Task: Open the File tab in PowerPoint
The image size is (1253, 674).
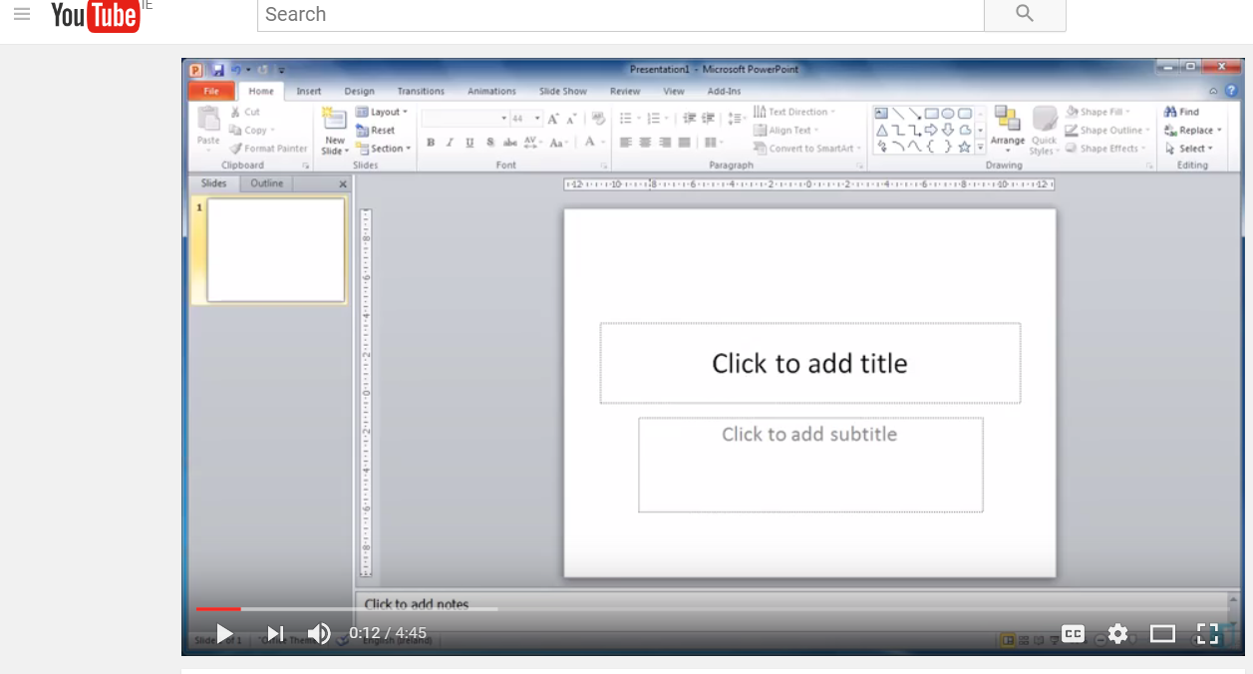Action: [211, 92]
